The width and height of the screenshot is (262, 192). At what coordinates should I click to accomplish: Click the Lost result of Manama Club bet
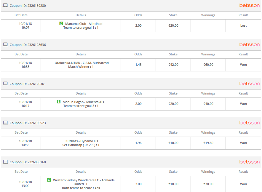coord(243,25)
